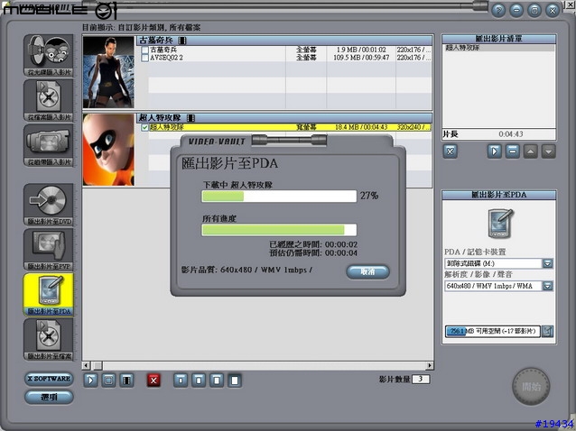Viewport: 576px width, 431px height.
Task: Click filmstrip icon next to 超人特攻隊 title
Action: pyautogui.click(x=190, y=118)
